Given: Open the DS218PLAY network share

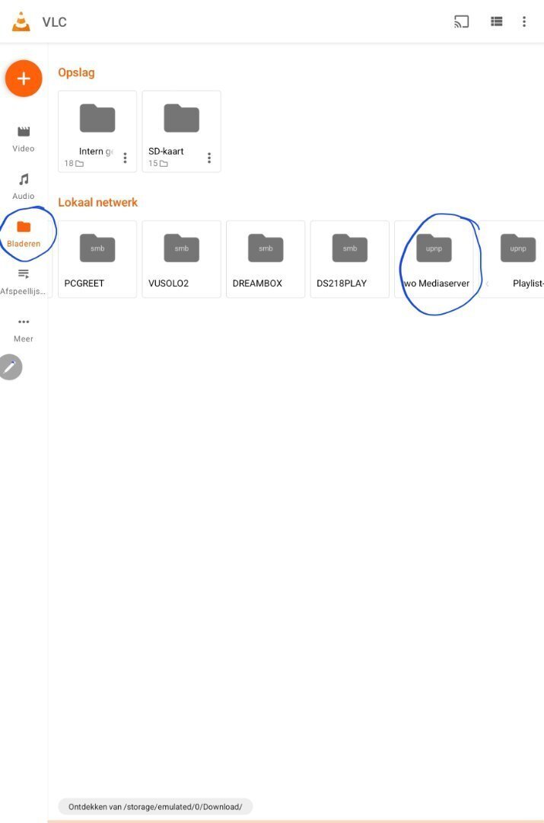Looking at the screenshot, I should (349, 258).
